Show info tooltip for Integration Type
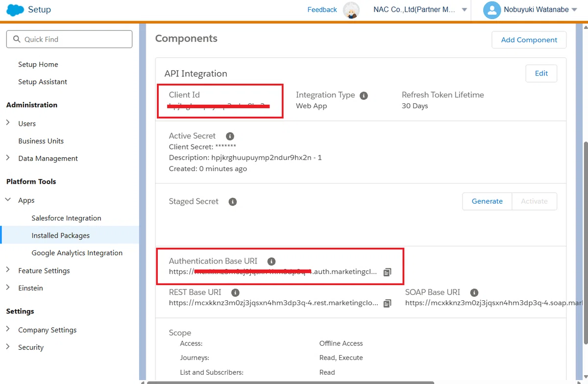 click(364, 96)
